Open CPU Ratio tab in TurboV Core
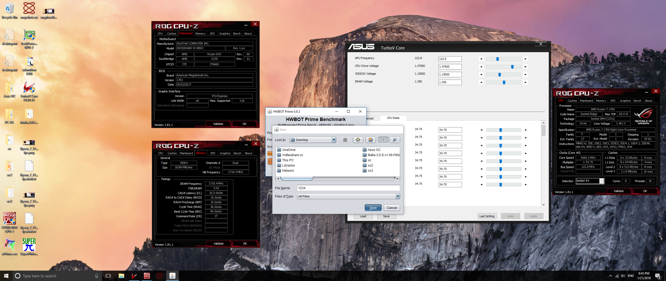This screenshot has width=666, height=281. tap(393, 118)
